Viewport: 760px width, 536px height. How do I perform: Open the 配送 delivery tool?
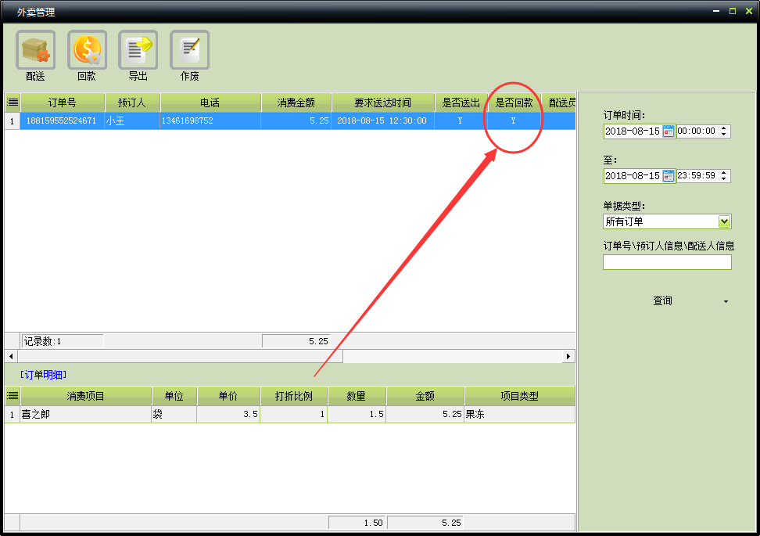[x=35, y=50]
